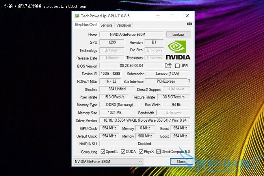
Task: Click the Release Date field showing Unknown
Action: [x=112, y=58]
